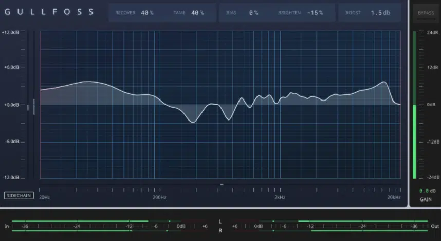
Task: Click the GULLFOSS logo title
Action: tap(49, 12)
